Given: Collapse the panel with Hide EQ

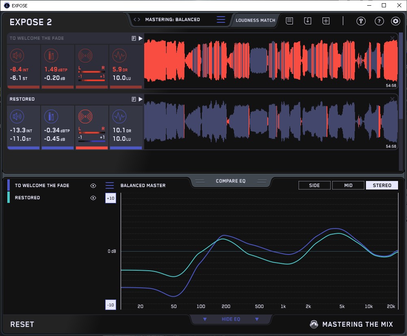Looking at the screenshot, I should 231,319.
